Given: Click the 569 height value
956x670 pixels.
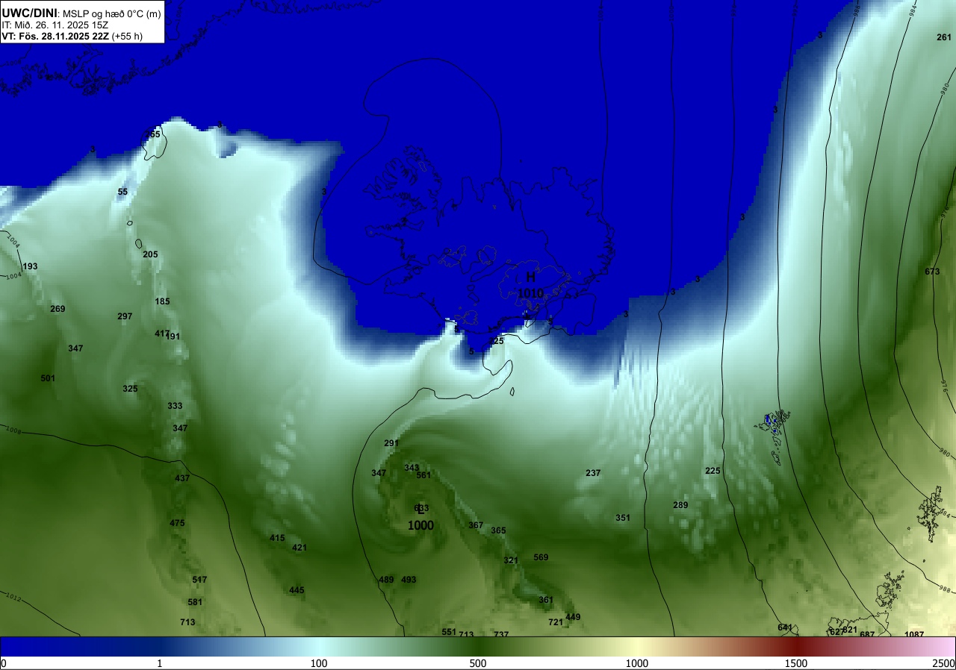Looking at the screenshot, I should click(x=541, y=557).
